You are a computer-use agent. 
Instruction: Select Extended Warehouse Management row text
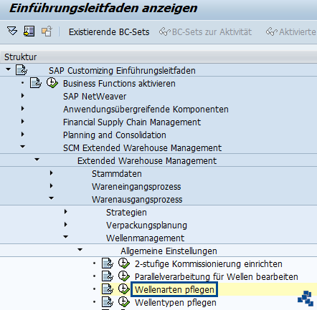147,161
